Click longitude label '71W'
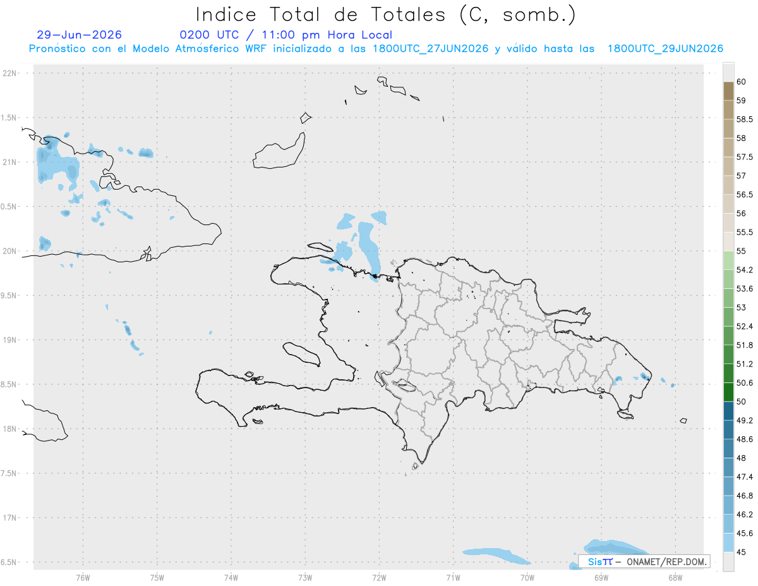 (x=453, y=577)
